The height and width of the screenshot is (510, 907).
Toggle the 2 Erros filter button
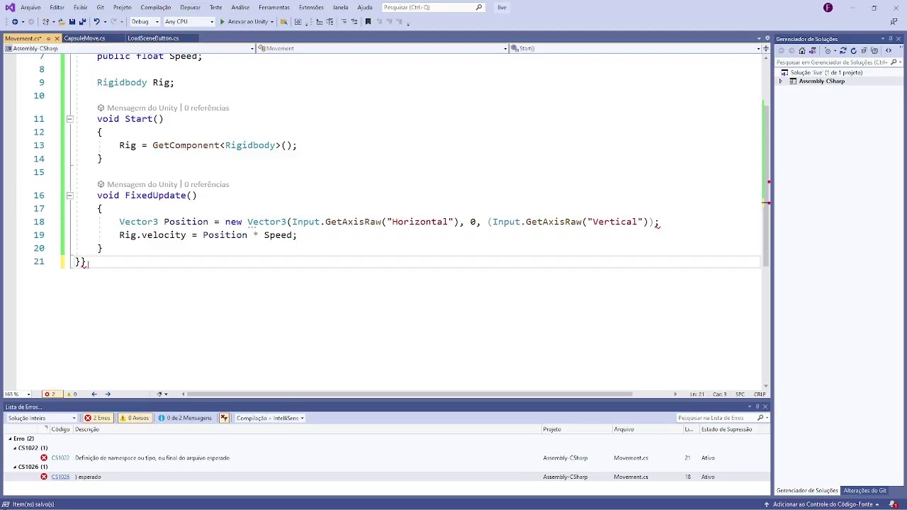[98, 418]
